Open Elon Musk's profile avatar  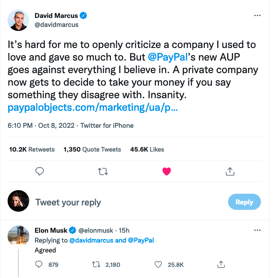point(18,236)
